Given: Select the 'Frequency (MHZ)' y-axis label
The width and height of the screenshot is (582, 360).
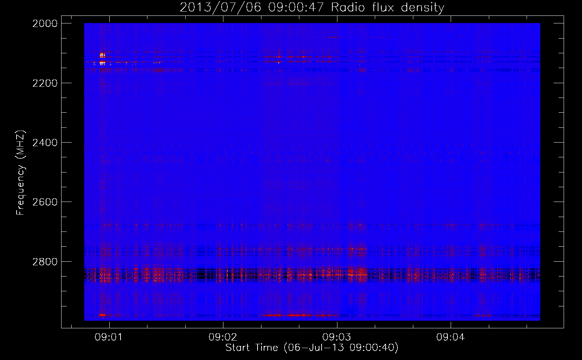Looking at the screenshot, I should pyautogui.click(x=21, y=173).
